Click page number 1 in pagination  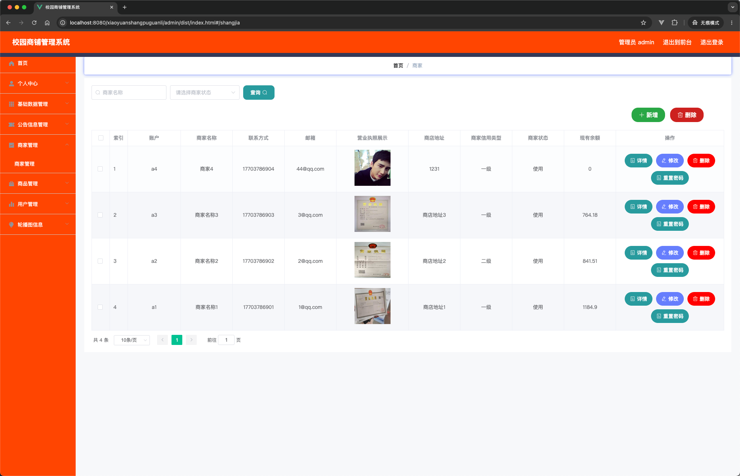(x=177, y=340)
